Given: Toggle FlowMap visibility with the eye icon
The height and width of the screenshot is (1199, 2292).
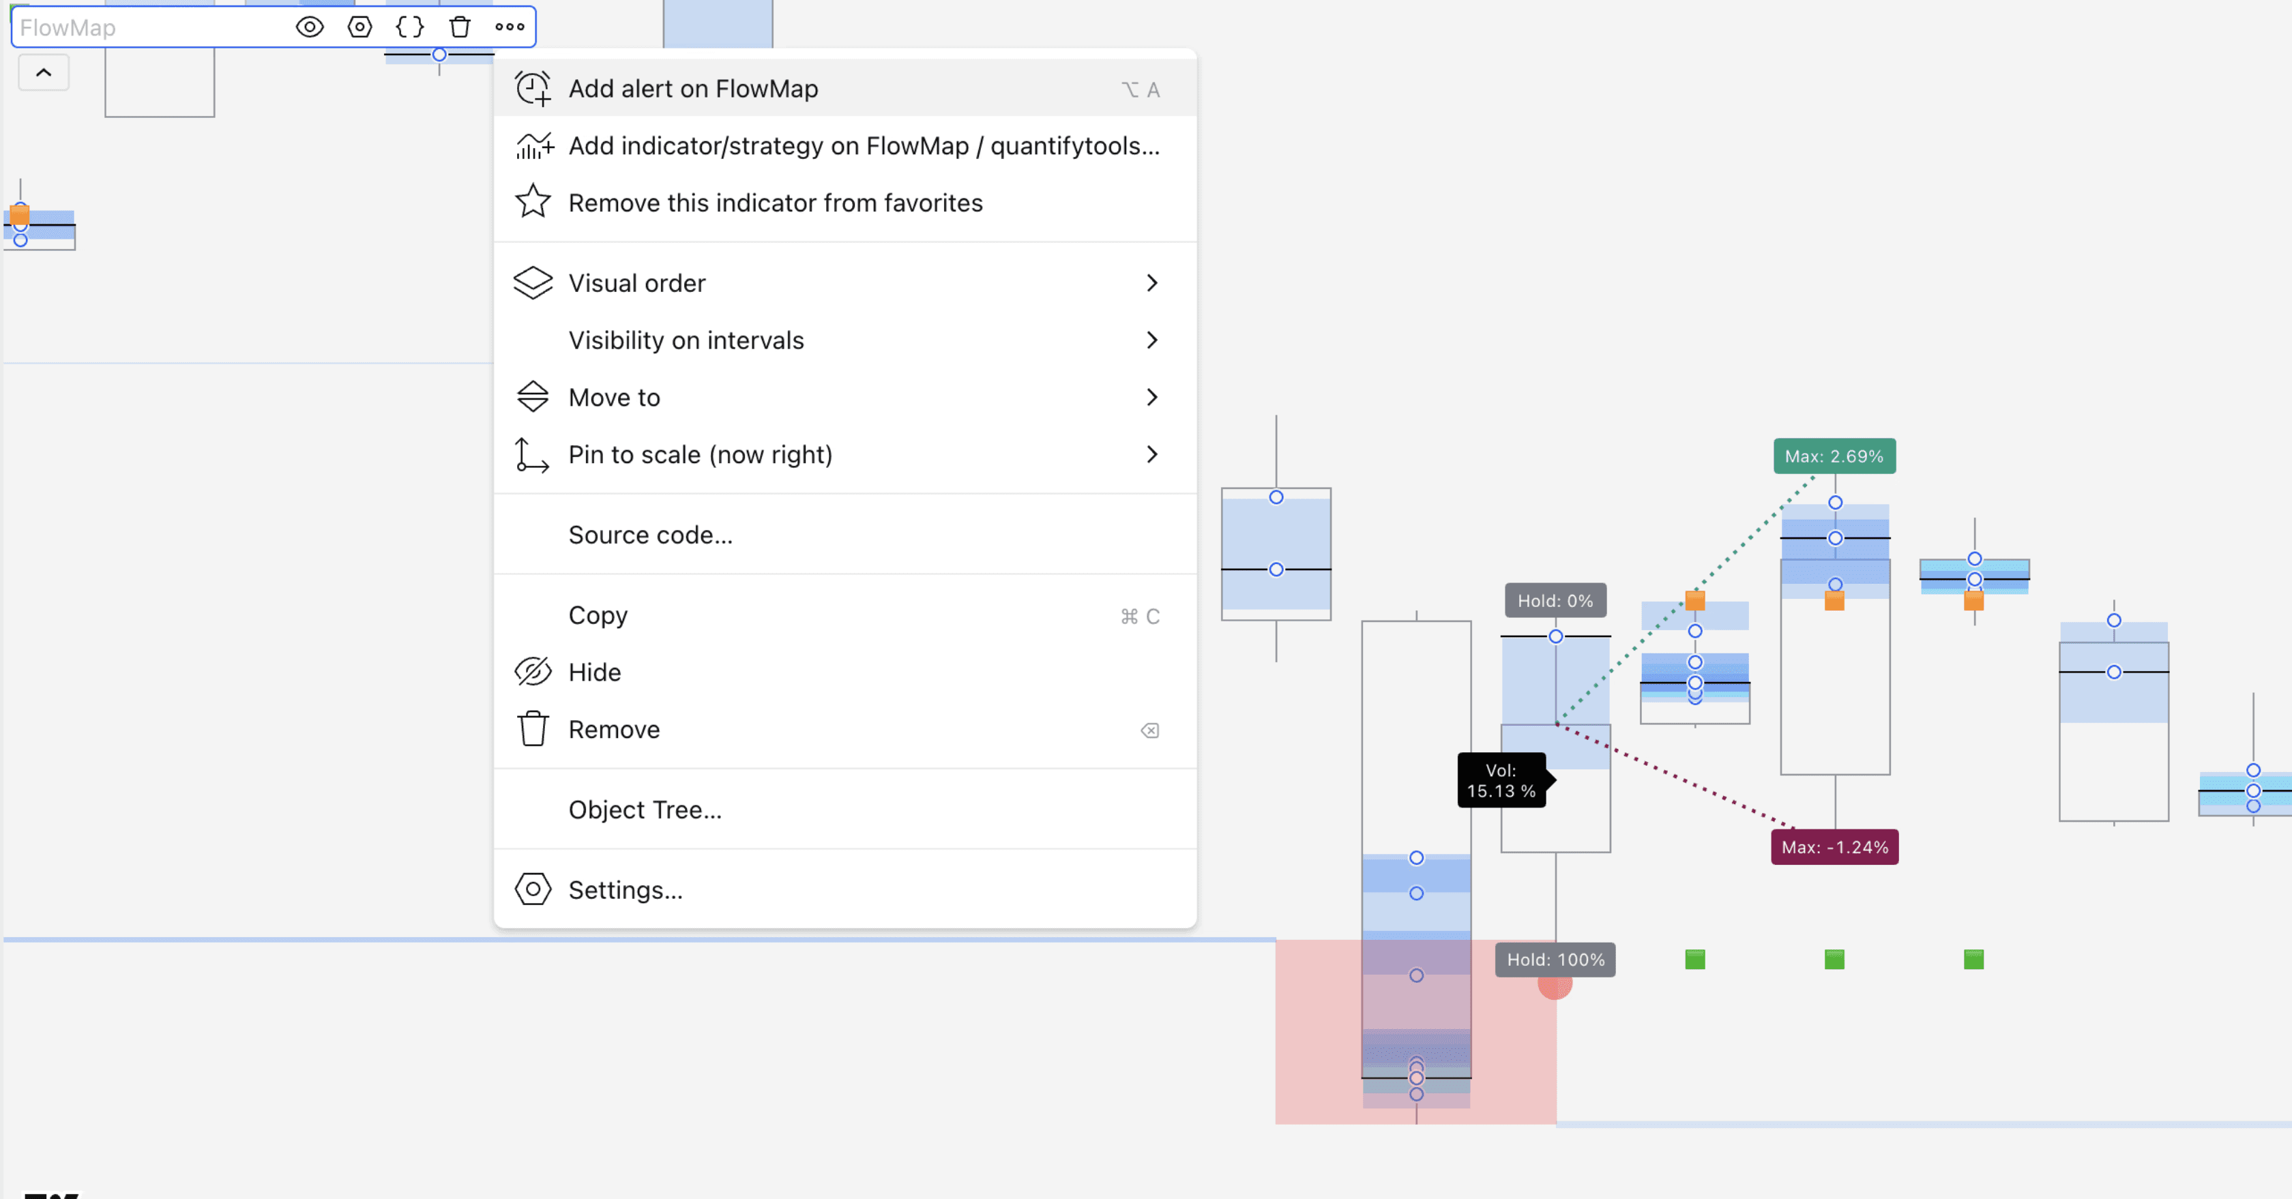Looking at the screenshot, I should point(309,27).
